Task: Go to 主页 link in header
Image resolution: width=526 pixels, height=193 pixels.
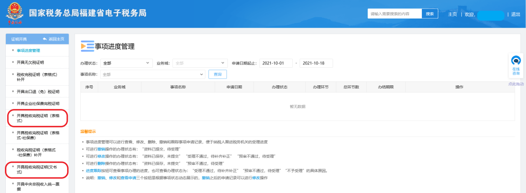Action: [452, 14]
